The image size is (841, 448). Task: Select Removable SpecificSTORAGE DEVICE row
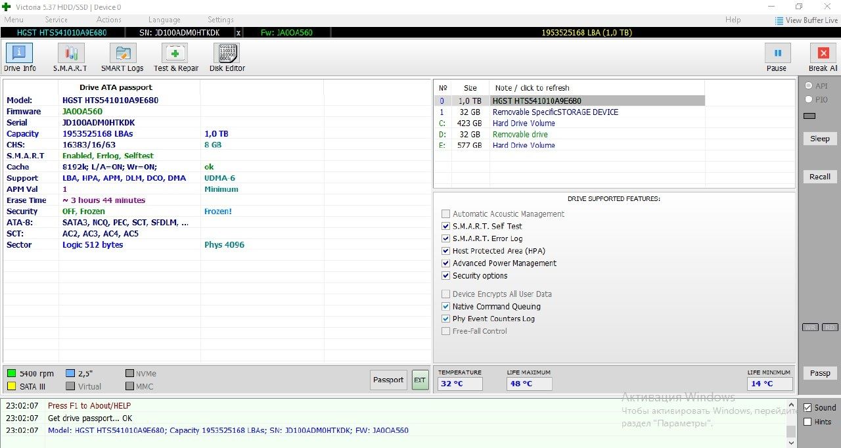pos(569,112)
